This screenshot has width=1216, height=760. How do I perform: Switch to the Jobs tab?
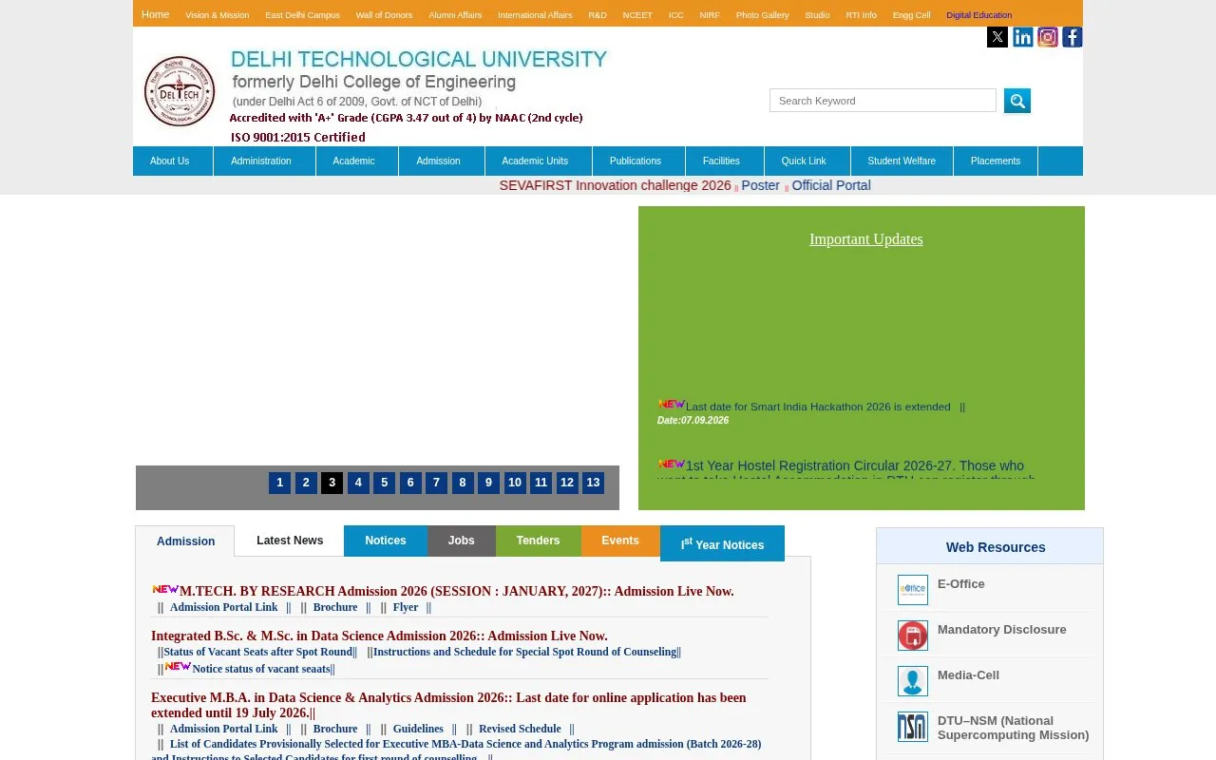(x=462, y=541)
